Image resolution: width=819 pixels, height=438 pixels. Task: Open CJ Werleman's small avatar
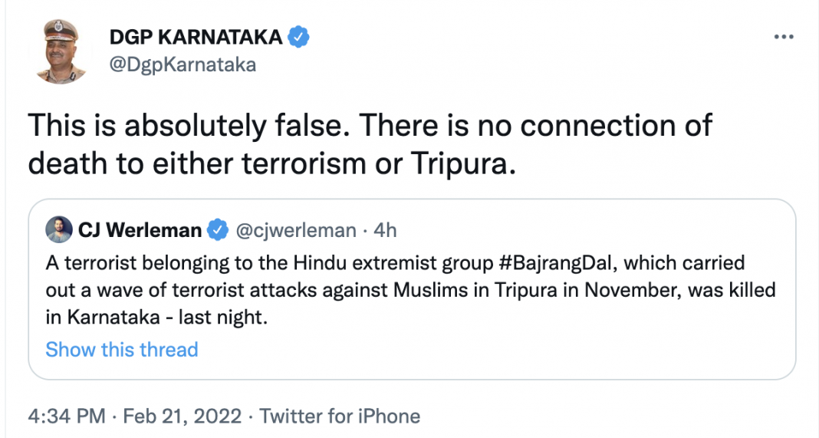[x=59, y=229]
